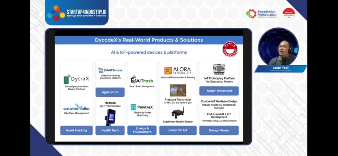Click the Agriculture category button
Screen dimensions: 338x156
[x=110, y=92]
